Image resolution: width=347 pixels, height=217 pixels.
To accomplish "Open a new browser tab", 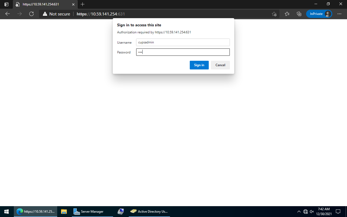I will [x=82, y=4].
